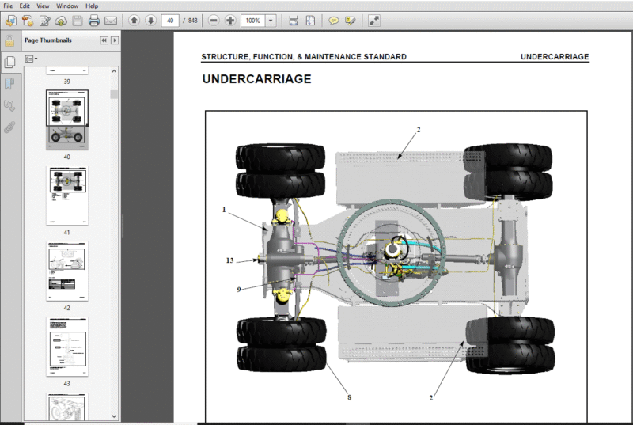Click the callout label 13 in diagram
The width and height of the screenshot is (633, 425).
pos(229,260)
